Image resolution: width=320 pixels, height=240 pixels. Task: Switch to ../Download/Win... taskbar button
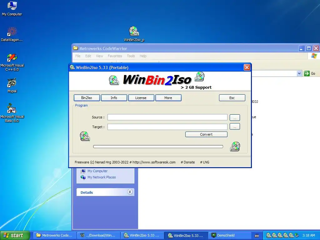98,235
